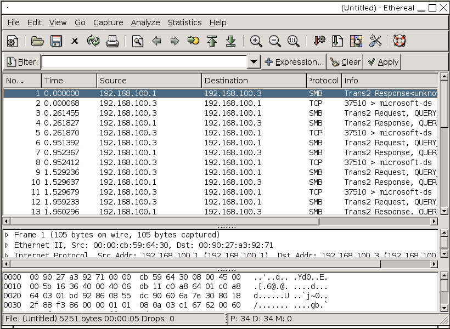The height and width of the screenshot is (329, 450).
Task: Click packet list horizontal scrollbar left arrow
Action: pos(7,221)
